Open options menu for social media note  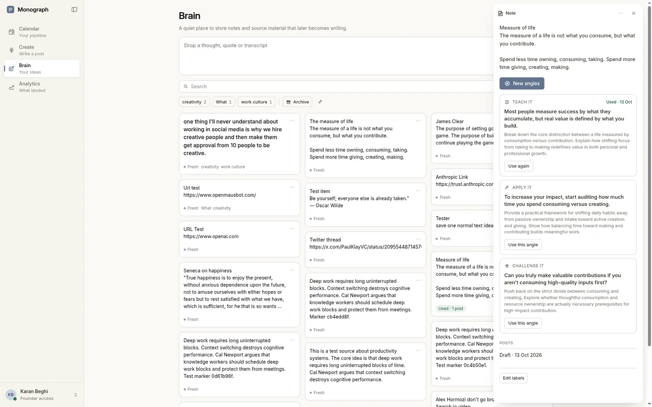point(292,121)
